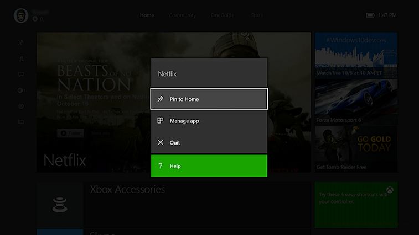
Task: Click the pin icon beside Pin to Home
Action: click(x=161, y=99)
